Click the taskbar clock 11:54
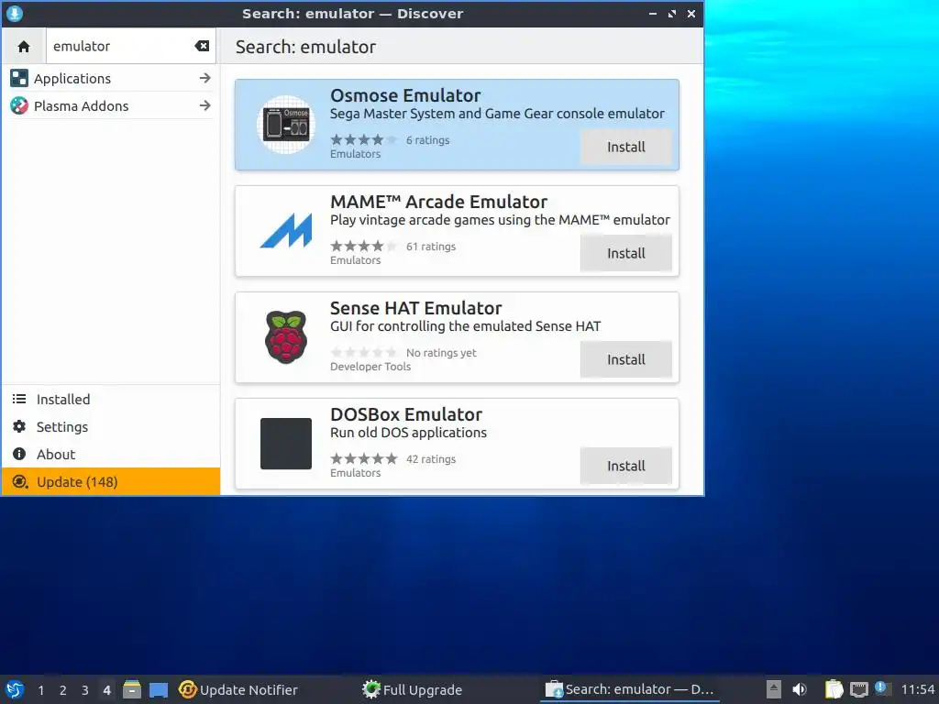This screenshot has width=939, height=704. pos(917,689)
